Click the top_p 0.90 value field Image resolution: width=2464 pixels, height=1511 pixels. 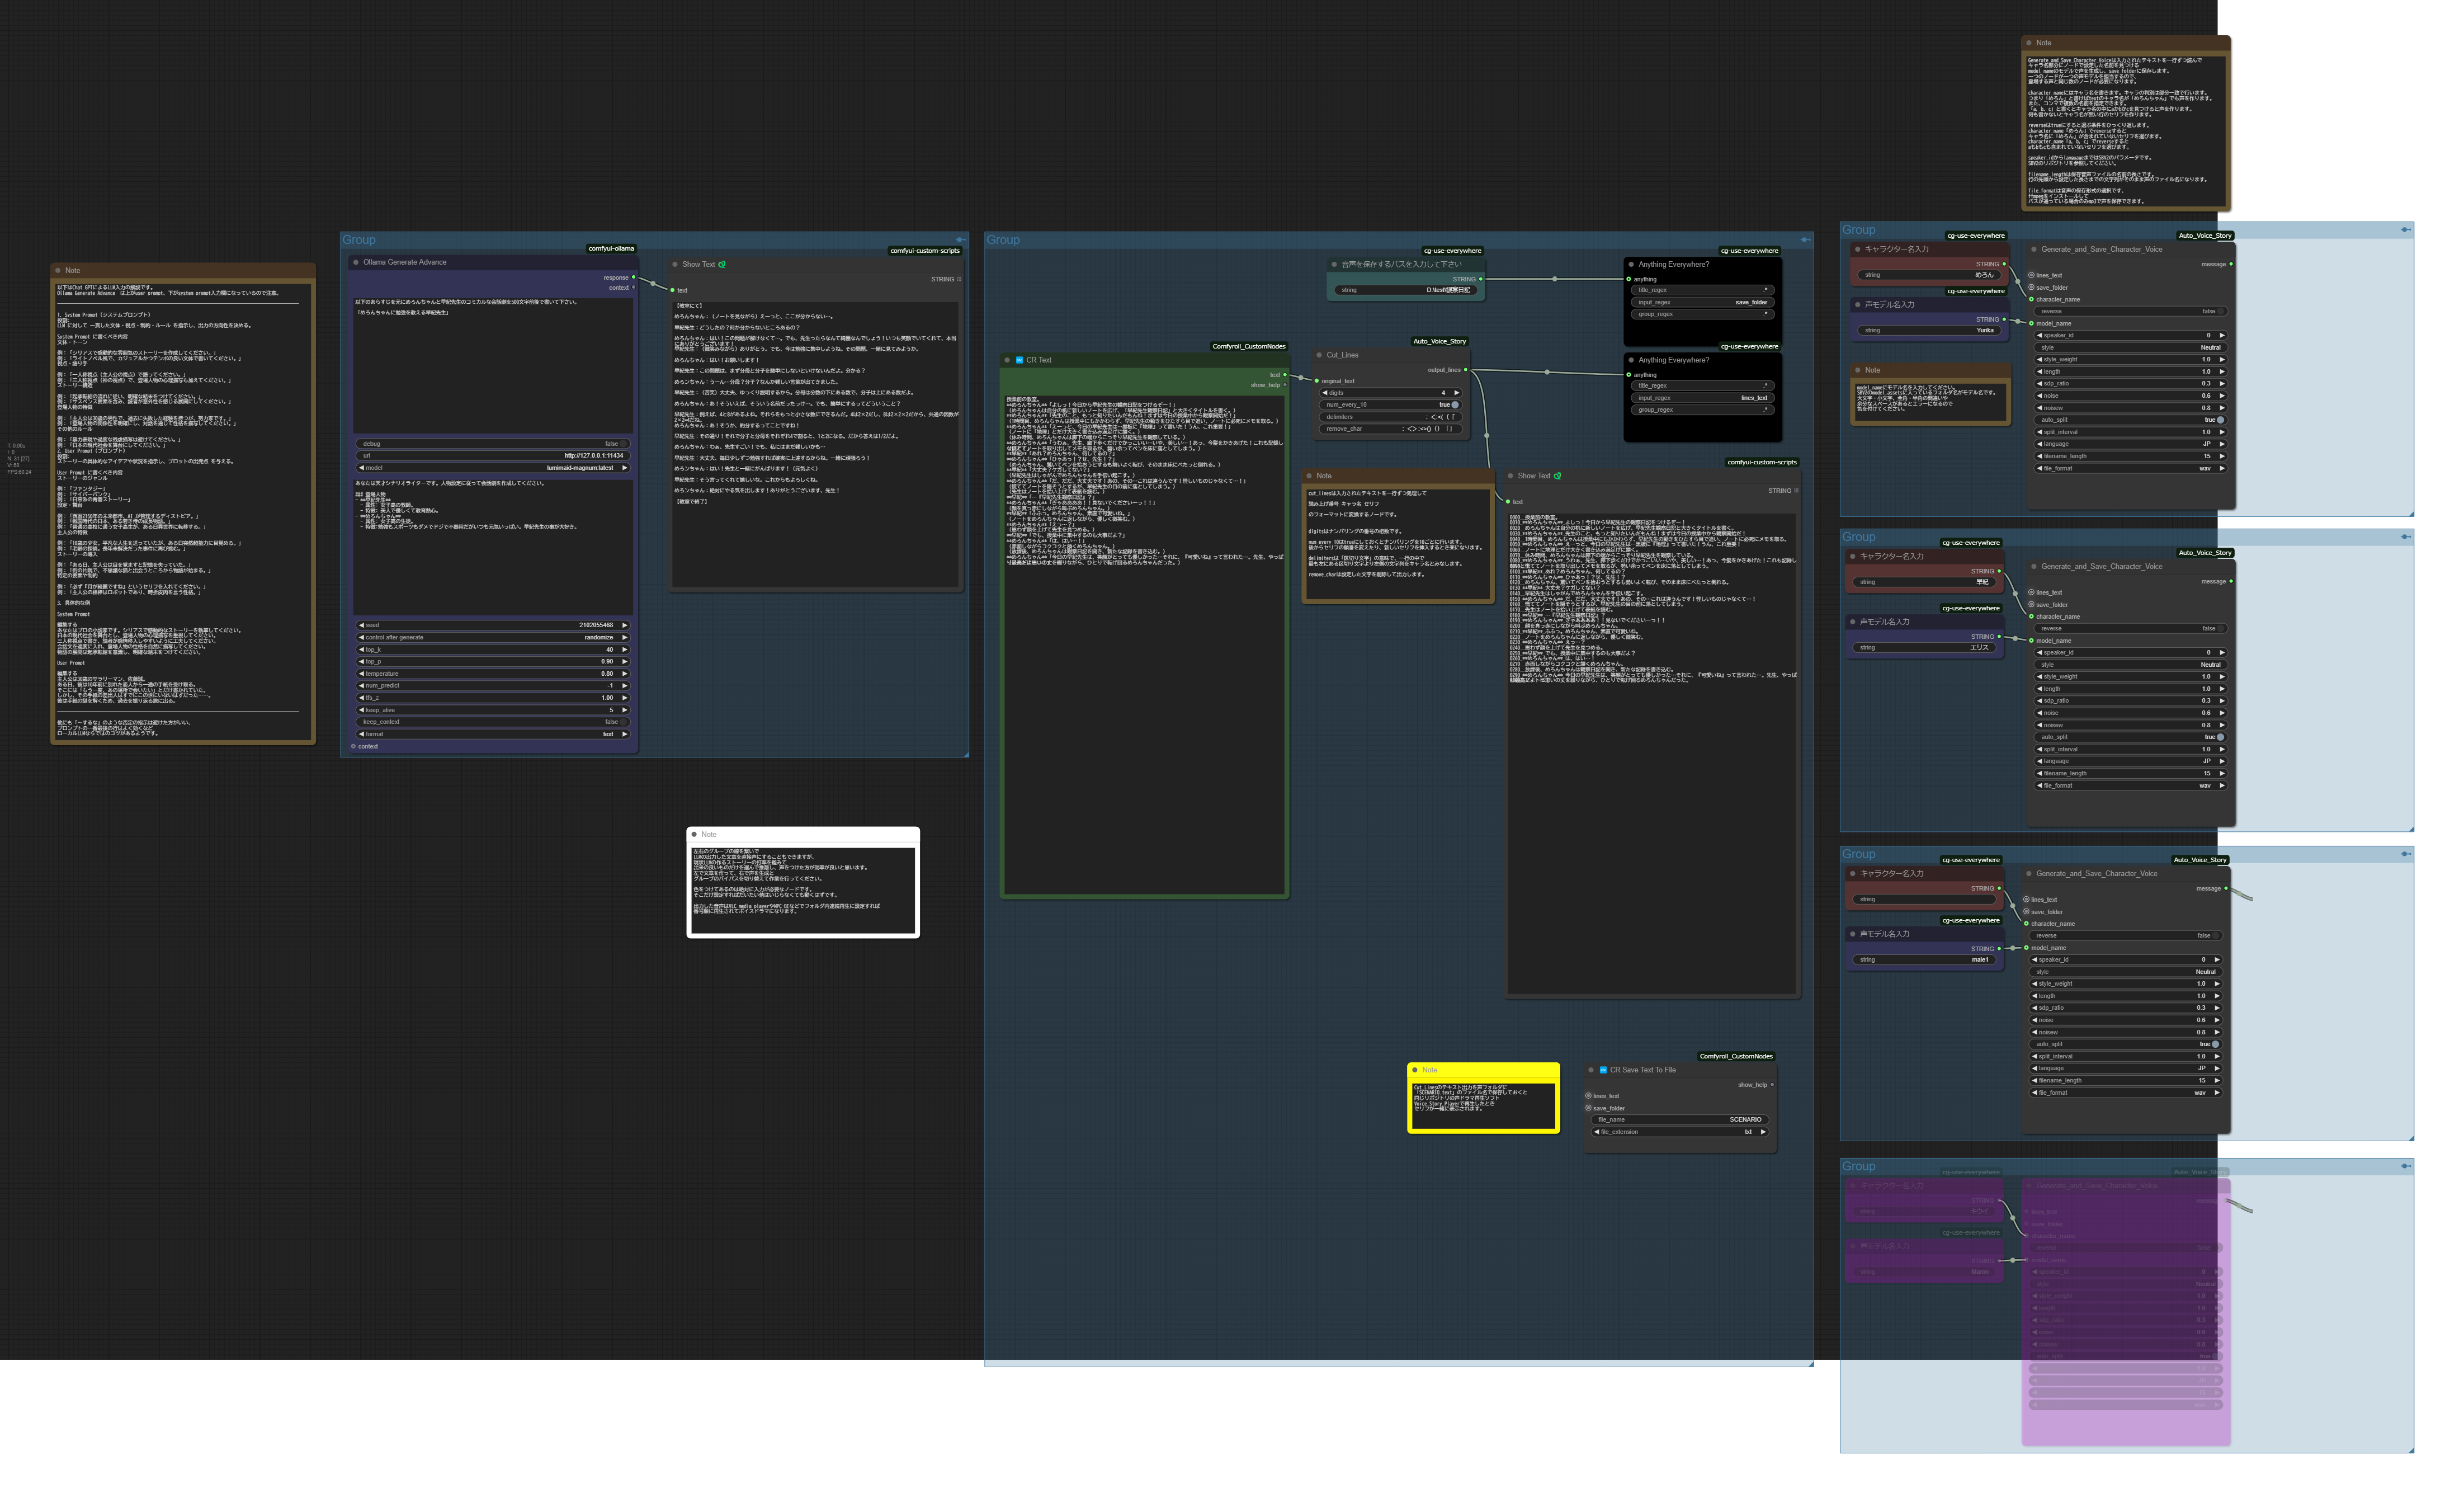click(494, 662)
